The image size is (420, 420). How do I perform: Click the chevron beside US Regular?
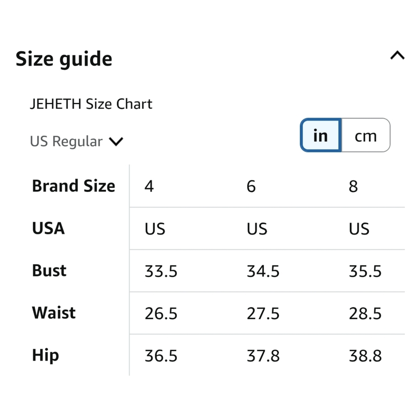[x=116, y=142]
